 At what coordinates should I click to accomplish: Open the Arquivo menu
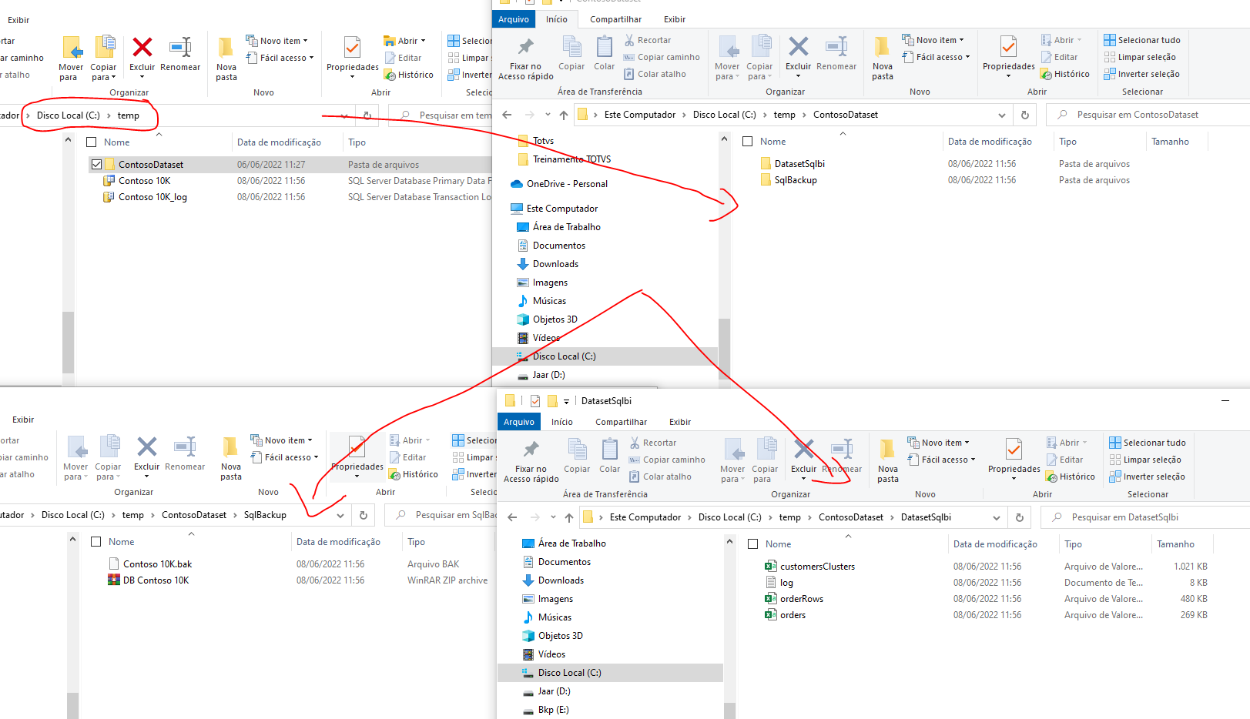point(513,19)
